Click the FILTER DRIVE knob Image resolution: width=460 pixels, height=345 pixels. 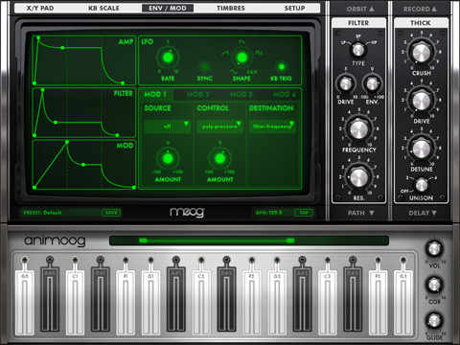point(345,83)
